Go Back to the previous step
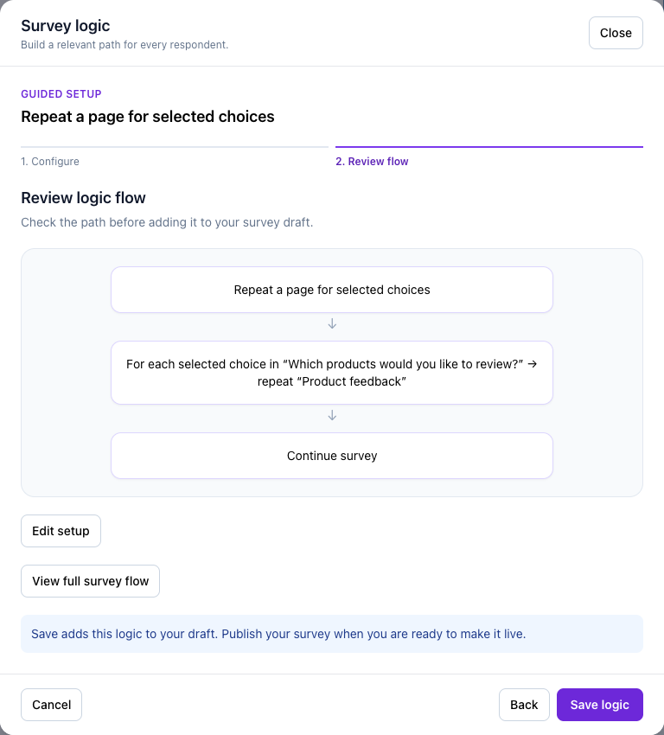 [524, 705]
